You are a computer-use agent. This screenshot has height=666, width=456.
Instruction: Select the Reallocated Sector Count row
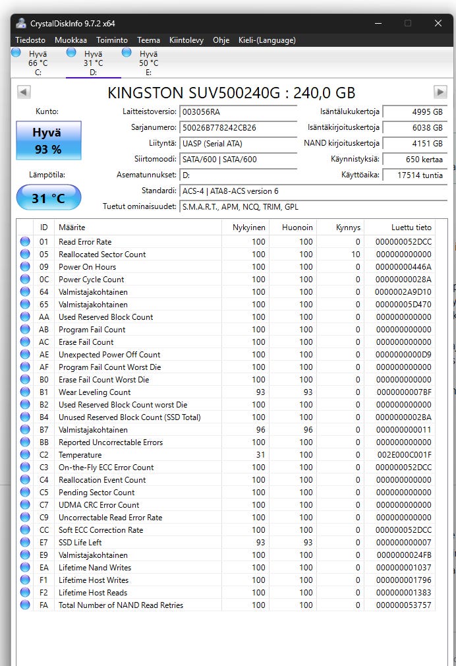(226, 254)
